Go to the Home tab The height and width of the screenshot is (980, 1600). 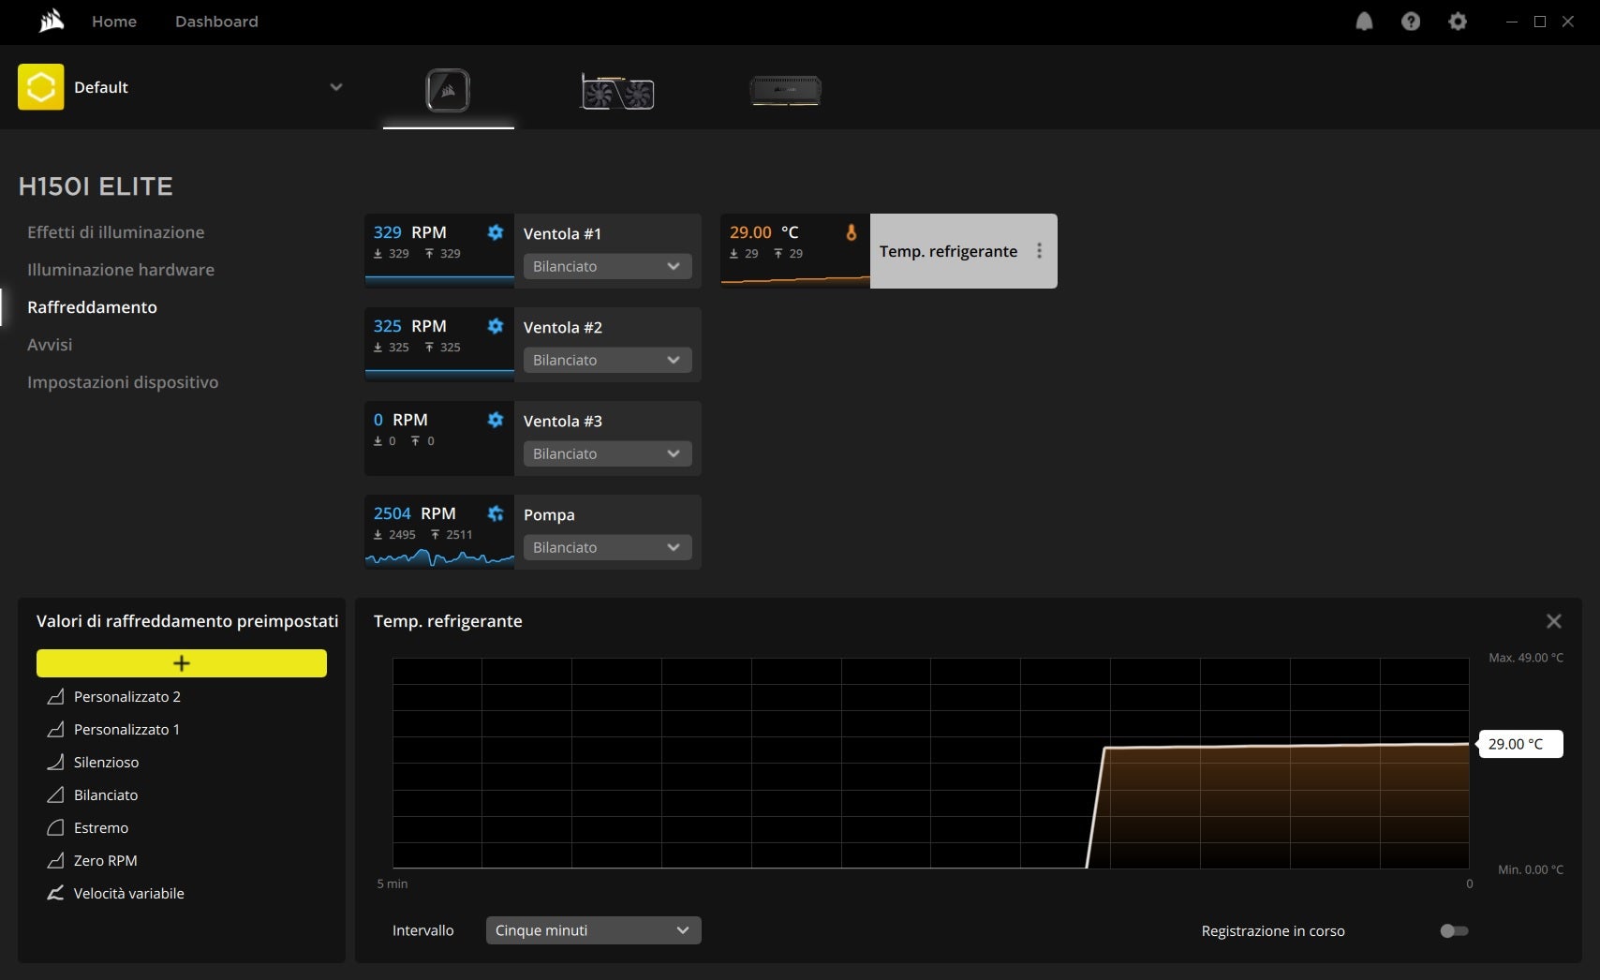point(114,22)
